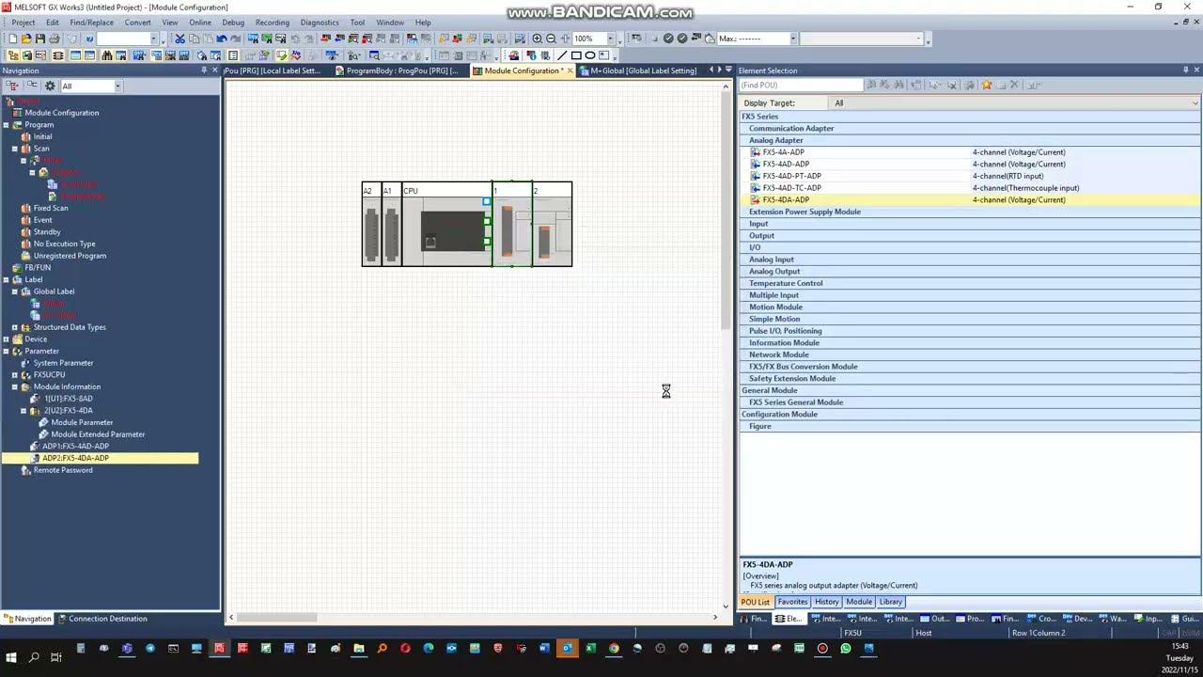Collapse the Global Label tree node
This screenshot has width=1203, height=677.
pyautogui.click(x=14, y=291)
